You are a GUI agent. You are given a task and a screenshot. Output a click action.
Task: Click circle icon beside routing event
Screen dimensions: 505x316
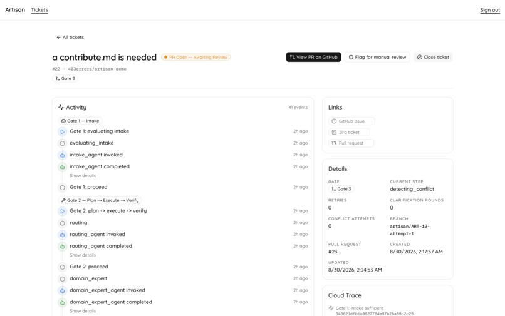point(63,223)
